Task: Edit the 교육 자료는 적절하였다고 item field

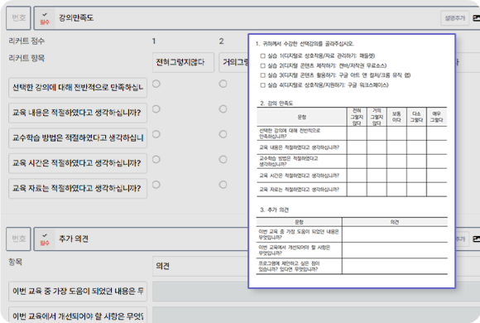Action: 78,188
